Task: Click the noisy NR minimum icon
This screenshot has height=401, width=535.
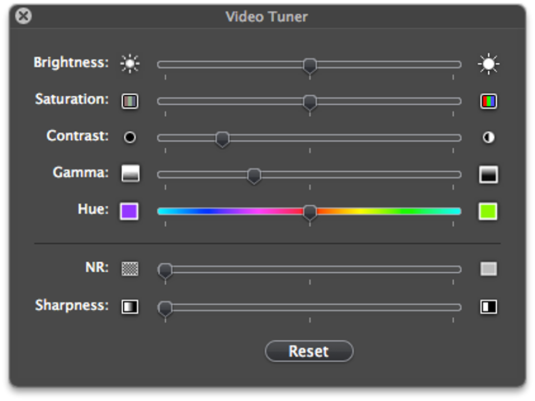Action: pyautogui.click(x=130, y=269)
